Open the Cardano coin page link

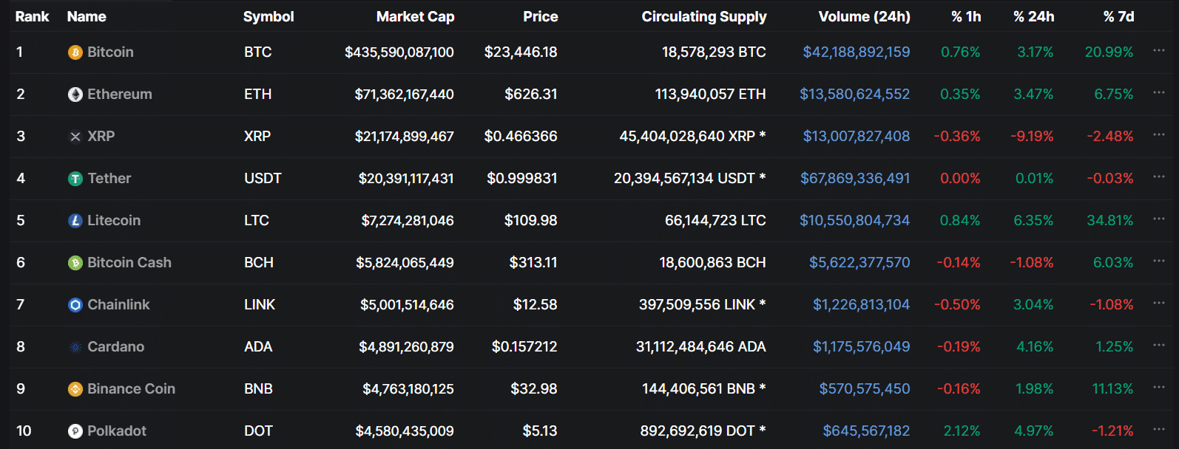[x=116, y=347]
